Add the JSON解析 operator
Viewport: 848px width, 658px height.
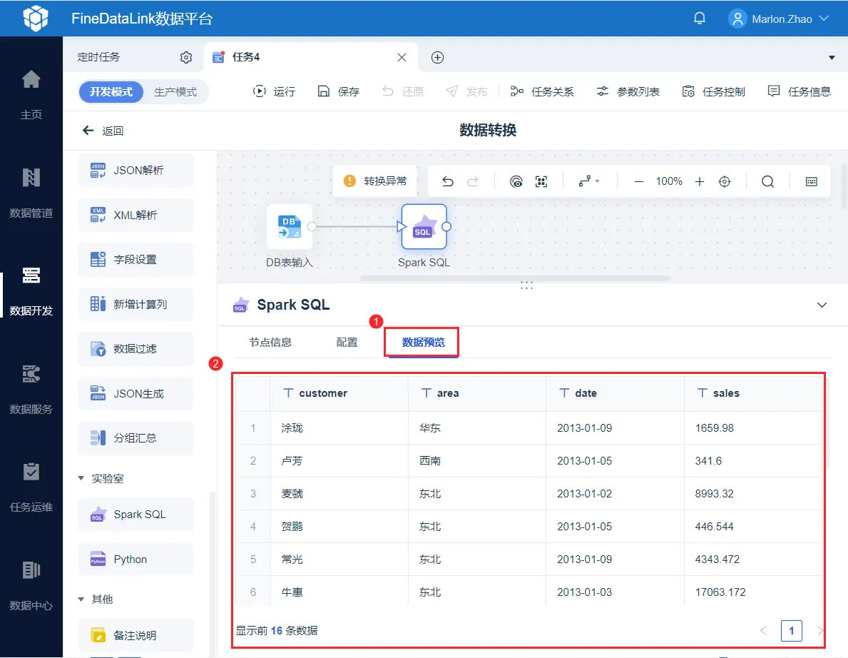click(136, 171)
